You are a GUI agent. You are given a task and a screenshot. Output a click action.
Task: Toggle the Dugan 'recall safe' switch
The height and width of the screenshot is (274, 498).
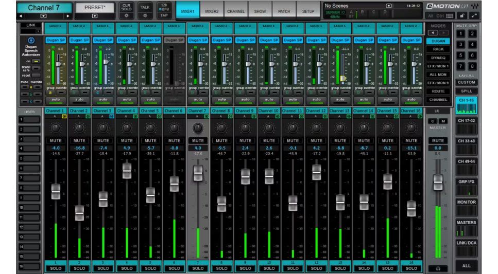[37, 68]
